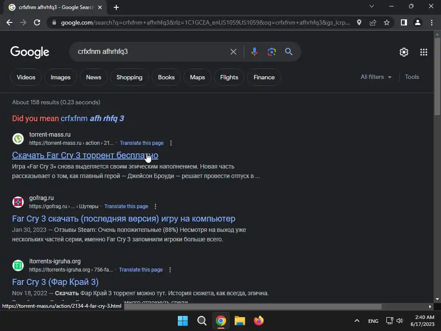Click 'About 158 results (0.23 seconds)' text

[56, 102]
